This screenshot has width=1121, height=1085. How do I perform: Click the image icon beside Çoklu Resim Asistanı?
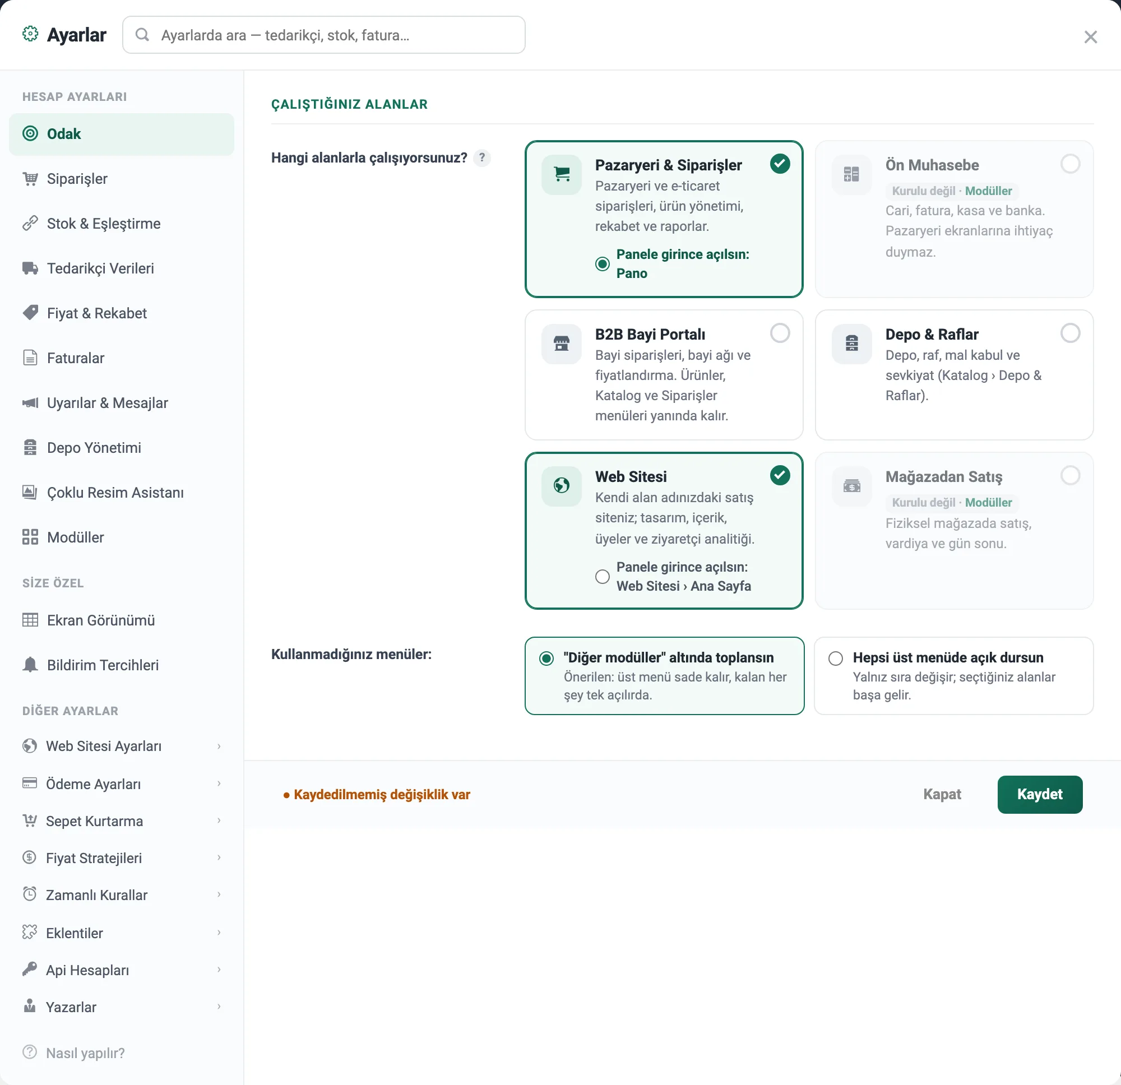[x=30, y=493]
